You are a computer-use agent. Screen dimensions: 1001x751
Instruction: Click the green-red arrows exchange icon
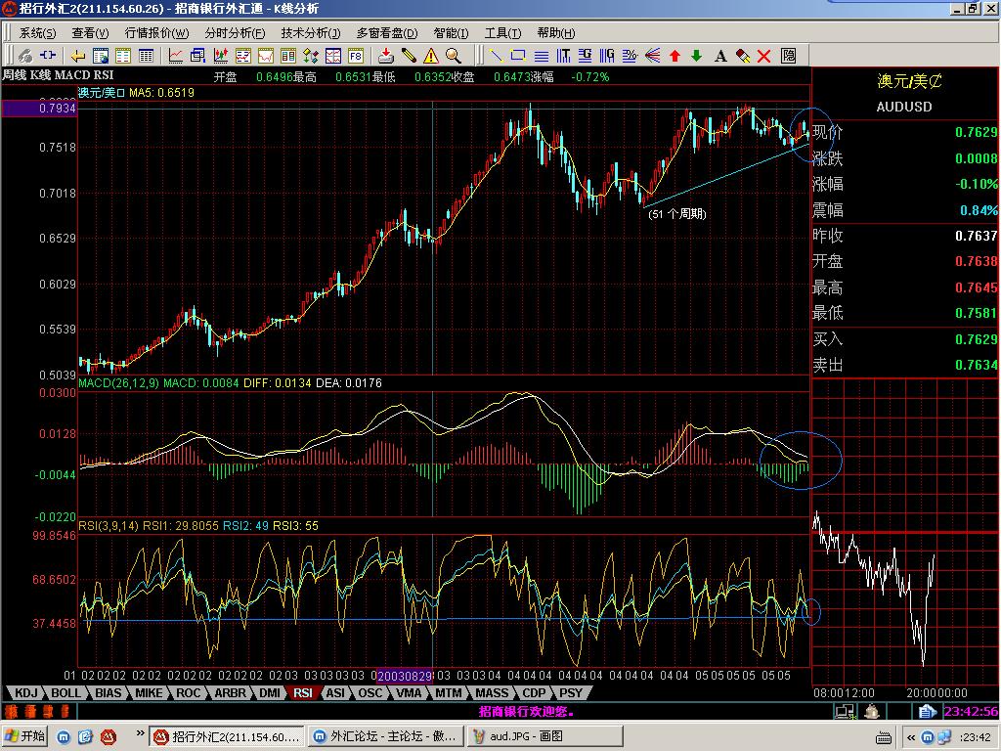(311, 56)
